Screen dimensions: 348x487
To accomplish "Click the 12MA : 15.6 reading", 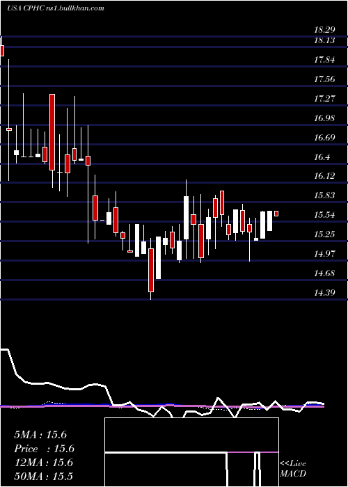I will pos(43,463).
